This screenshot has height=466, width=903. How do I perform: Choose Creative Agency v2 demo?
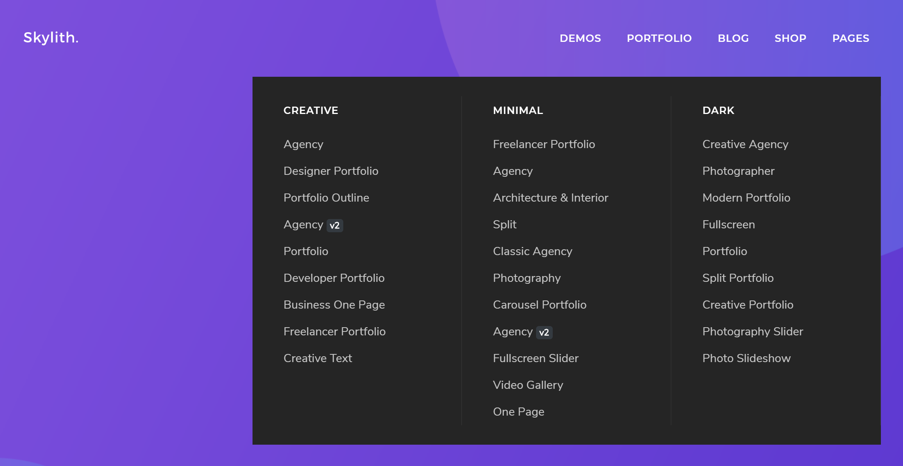coord(313,224)
